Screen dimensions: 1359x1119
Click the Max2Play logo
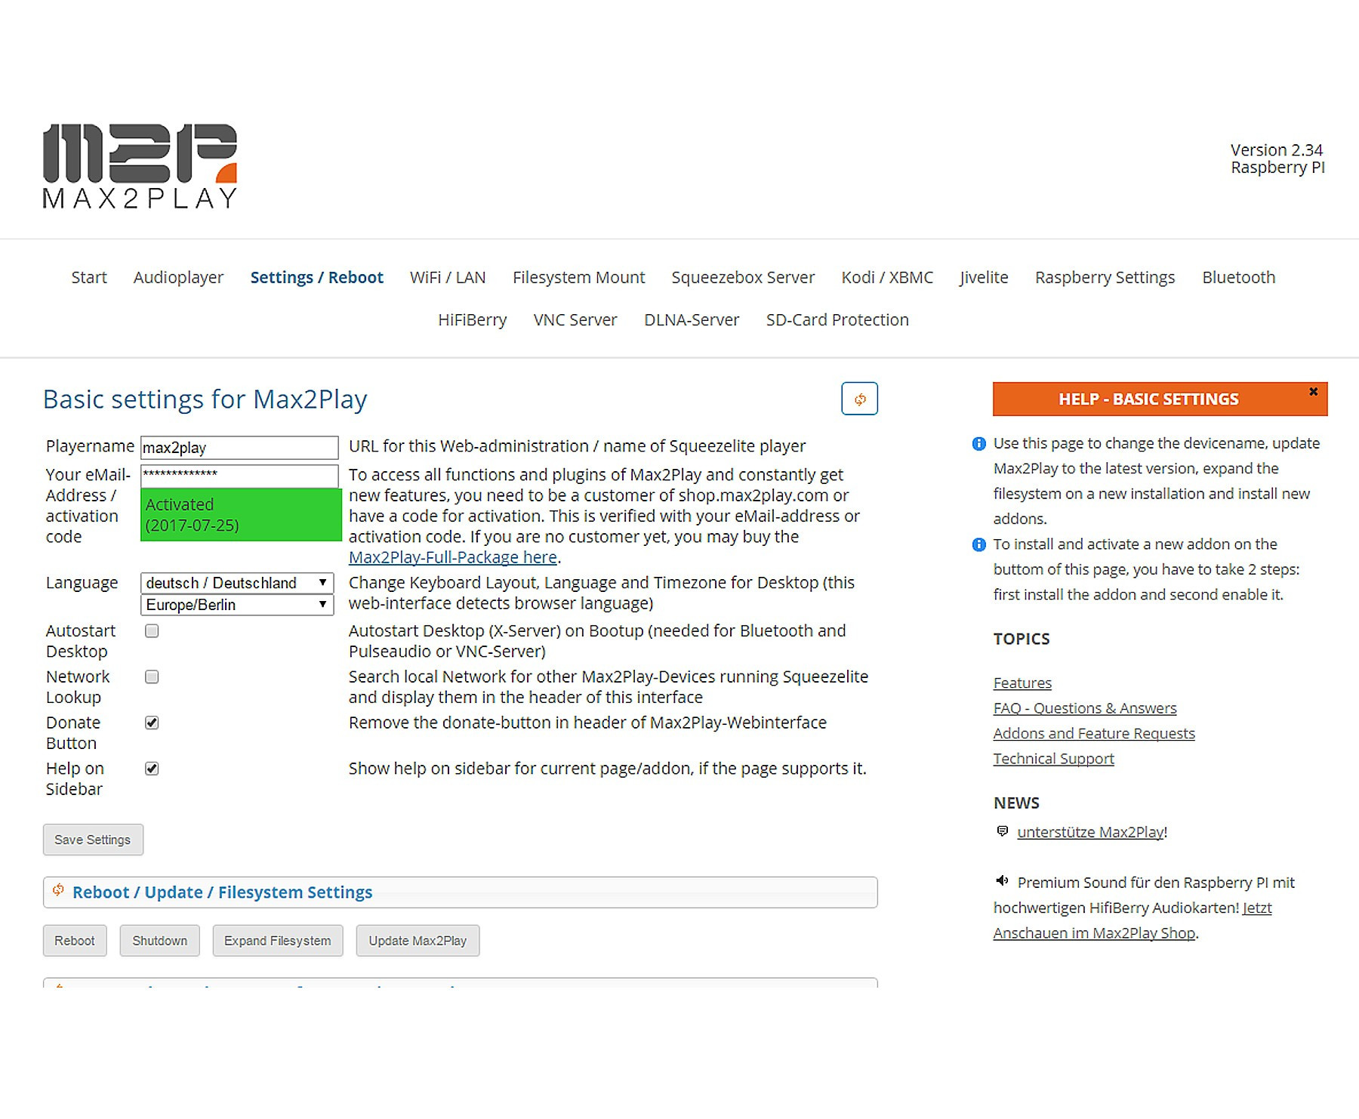(140, 166)
